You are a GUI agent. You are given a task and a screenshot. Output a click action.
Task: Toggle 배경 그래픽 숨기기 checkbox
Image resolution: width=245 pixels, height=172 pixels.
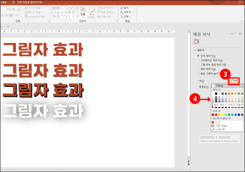pos(198,73)
